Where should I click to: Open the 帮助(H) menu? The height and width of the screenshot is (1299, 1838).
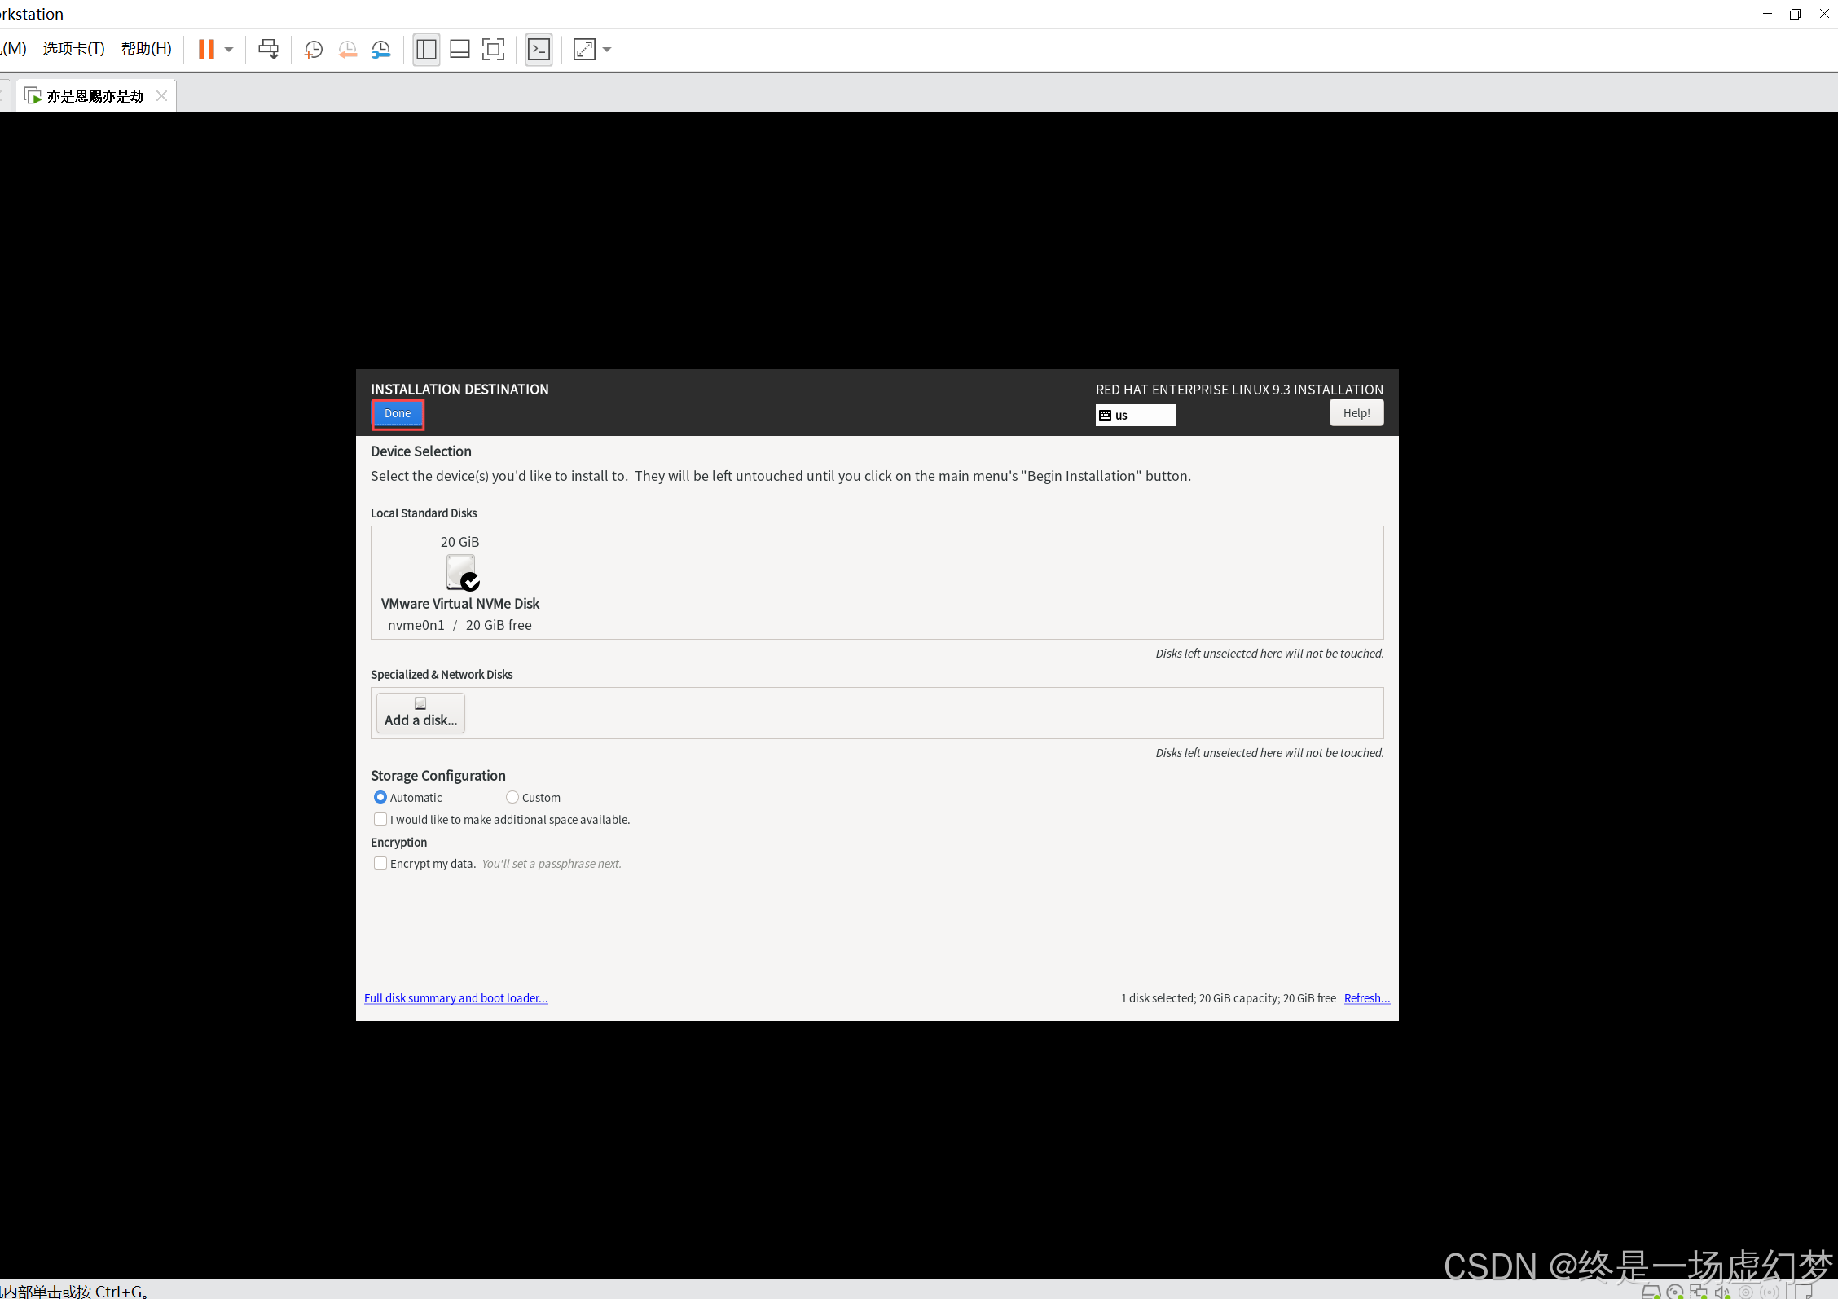(x=147, y=49)
